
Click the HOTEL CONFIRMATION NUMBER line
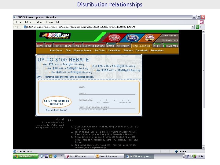pos(107,107)
